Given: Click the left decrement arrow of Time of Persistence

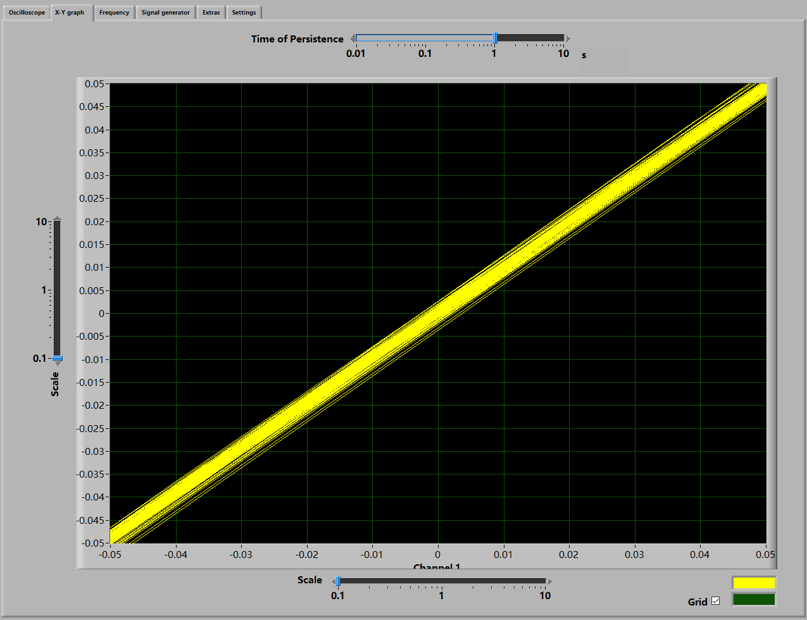Looking at the screenshot, I should click(x=353, y=39).
